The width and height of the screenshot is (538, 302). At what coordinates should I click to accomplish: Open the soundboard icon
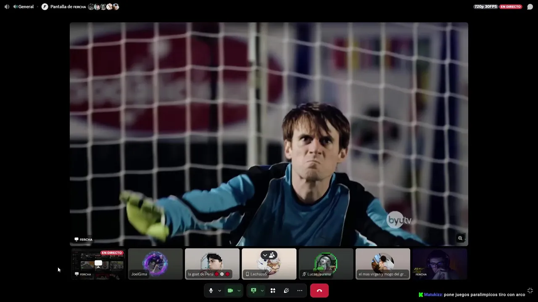tap(286, 290)
